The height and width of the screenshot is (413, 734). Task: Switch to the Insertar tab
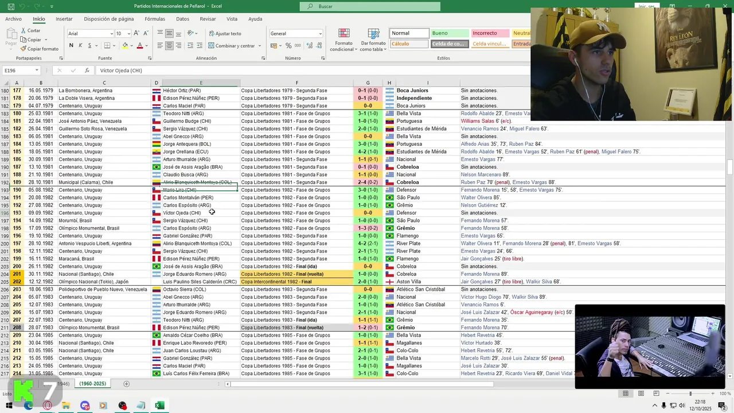[64, 19]
